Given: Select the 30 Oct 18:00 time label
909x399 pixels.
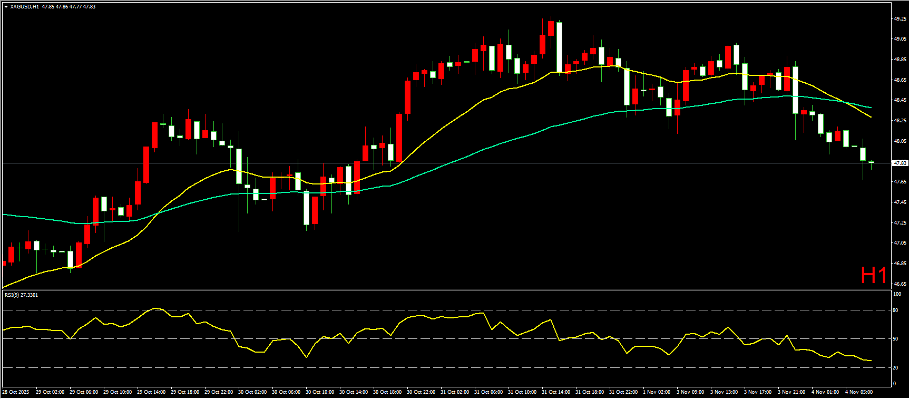Looking at the screenshot, I should tap(387, 392).
